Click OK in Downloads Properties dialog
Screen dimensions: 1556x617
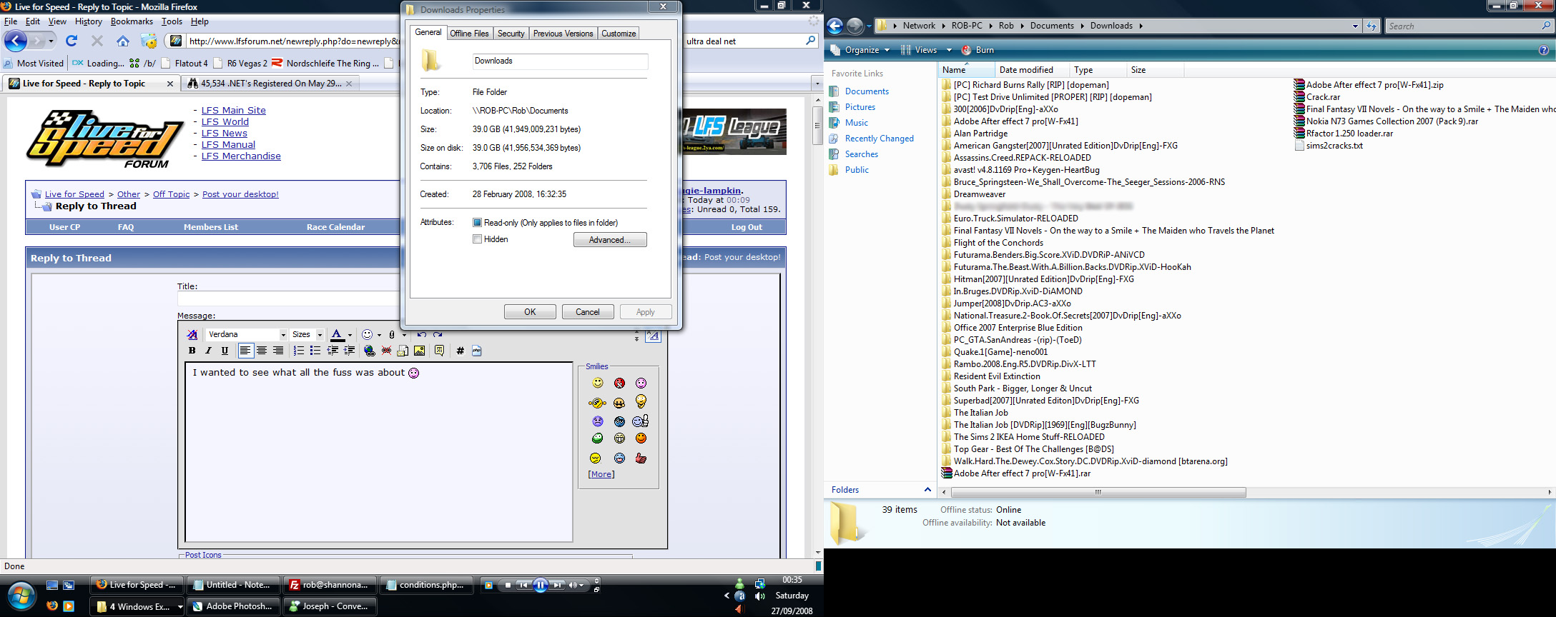pyautogui.click(x=530, y=312)
